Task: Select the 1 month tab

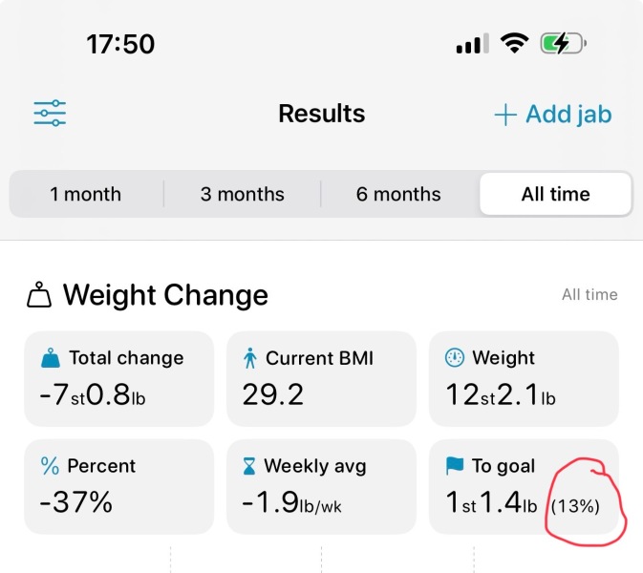Action: 86,194
